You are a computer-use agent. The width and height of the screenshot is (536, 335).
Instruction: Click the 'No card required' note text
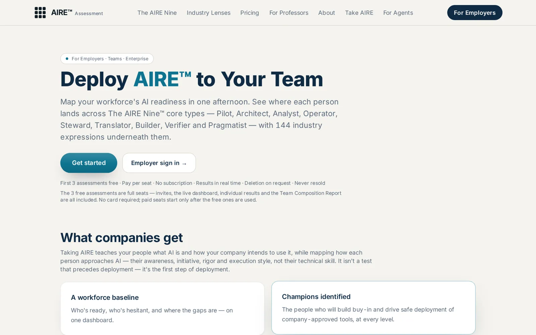[201, 196]
